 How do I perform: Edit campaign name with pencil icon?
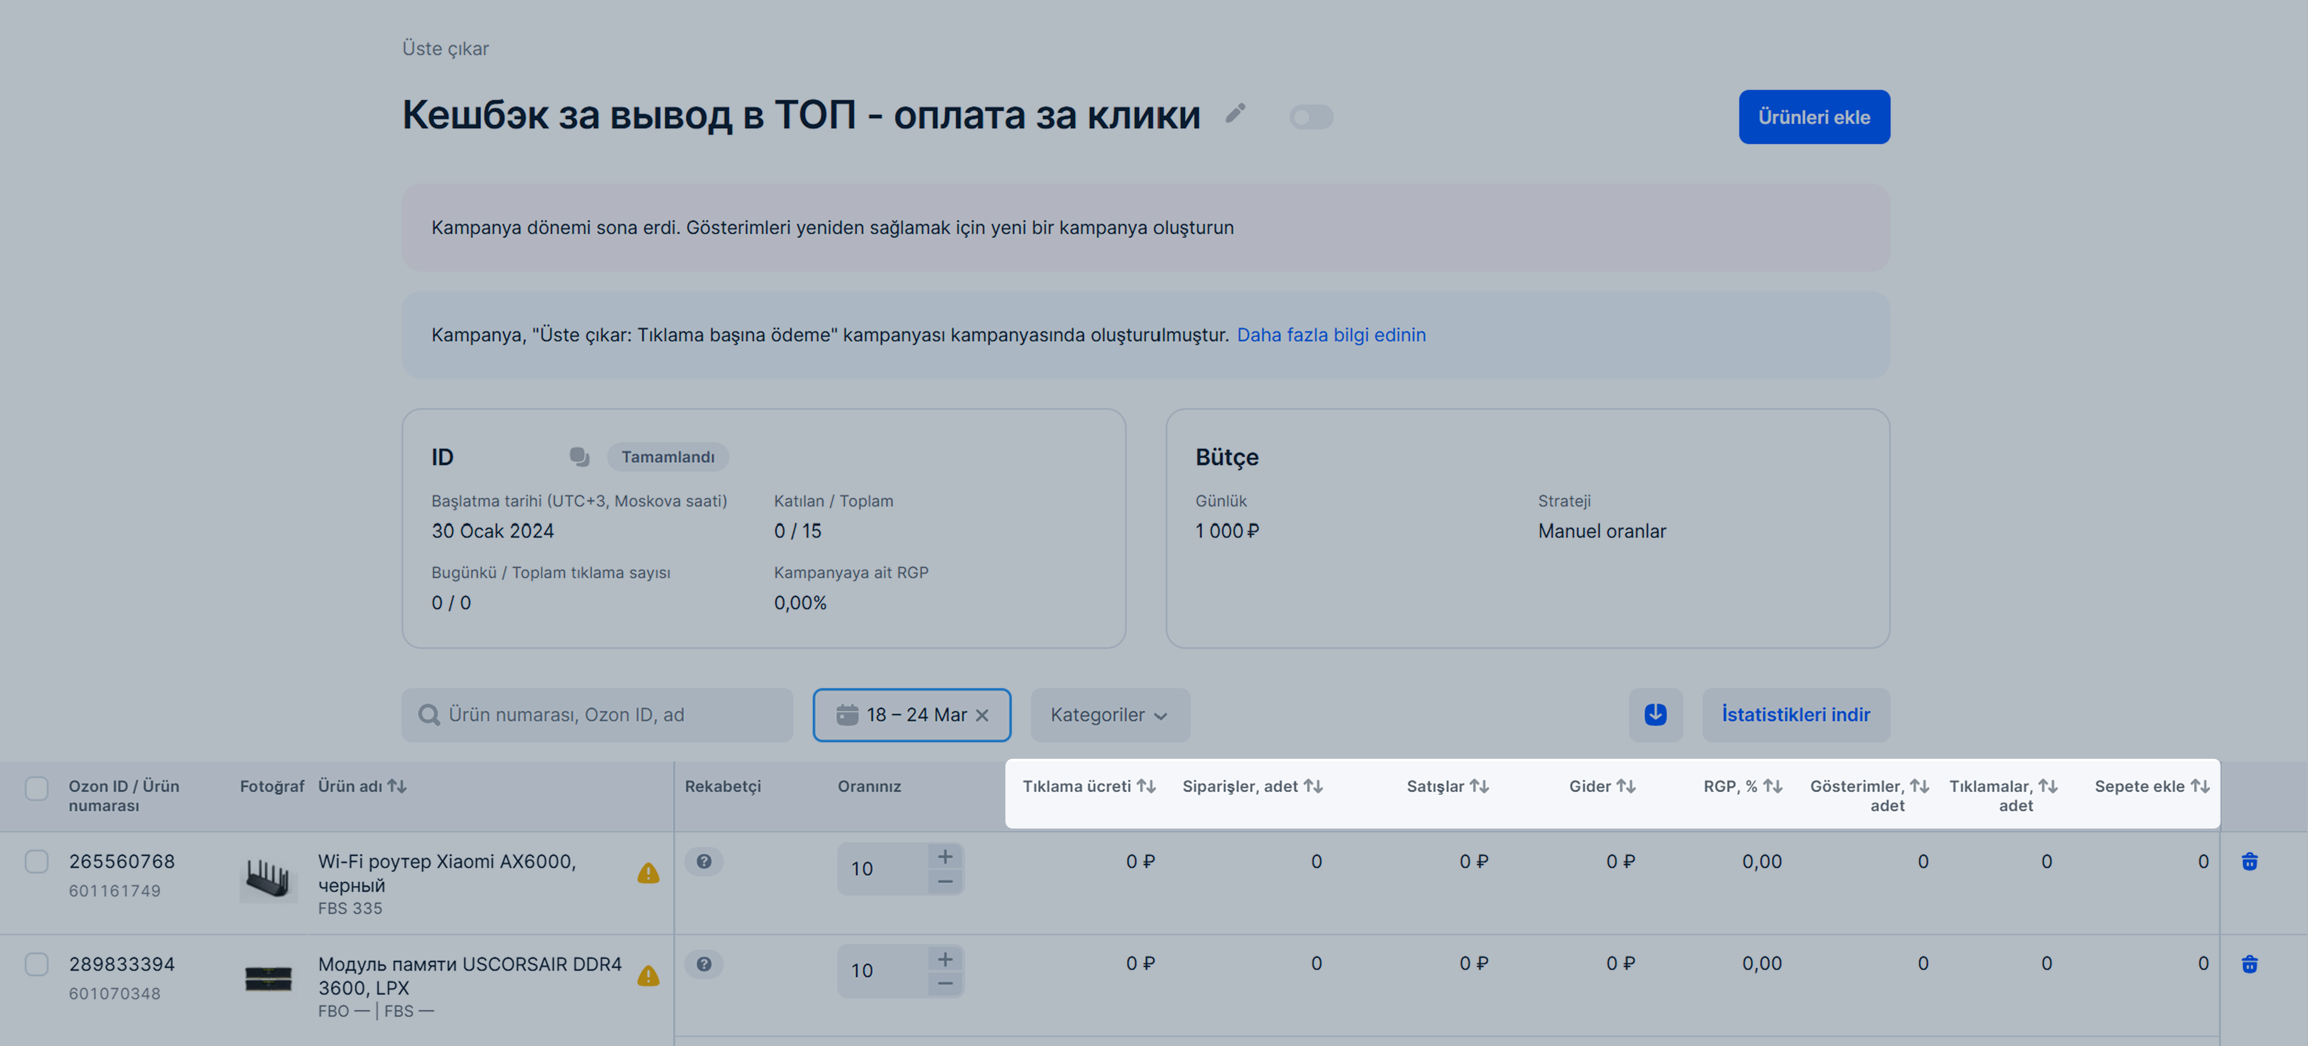[x=1236, y=113]
